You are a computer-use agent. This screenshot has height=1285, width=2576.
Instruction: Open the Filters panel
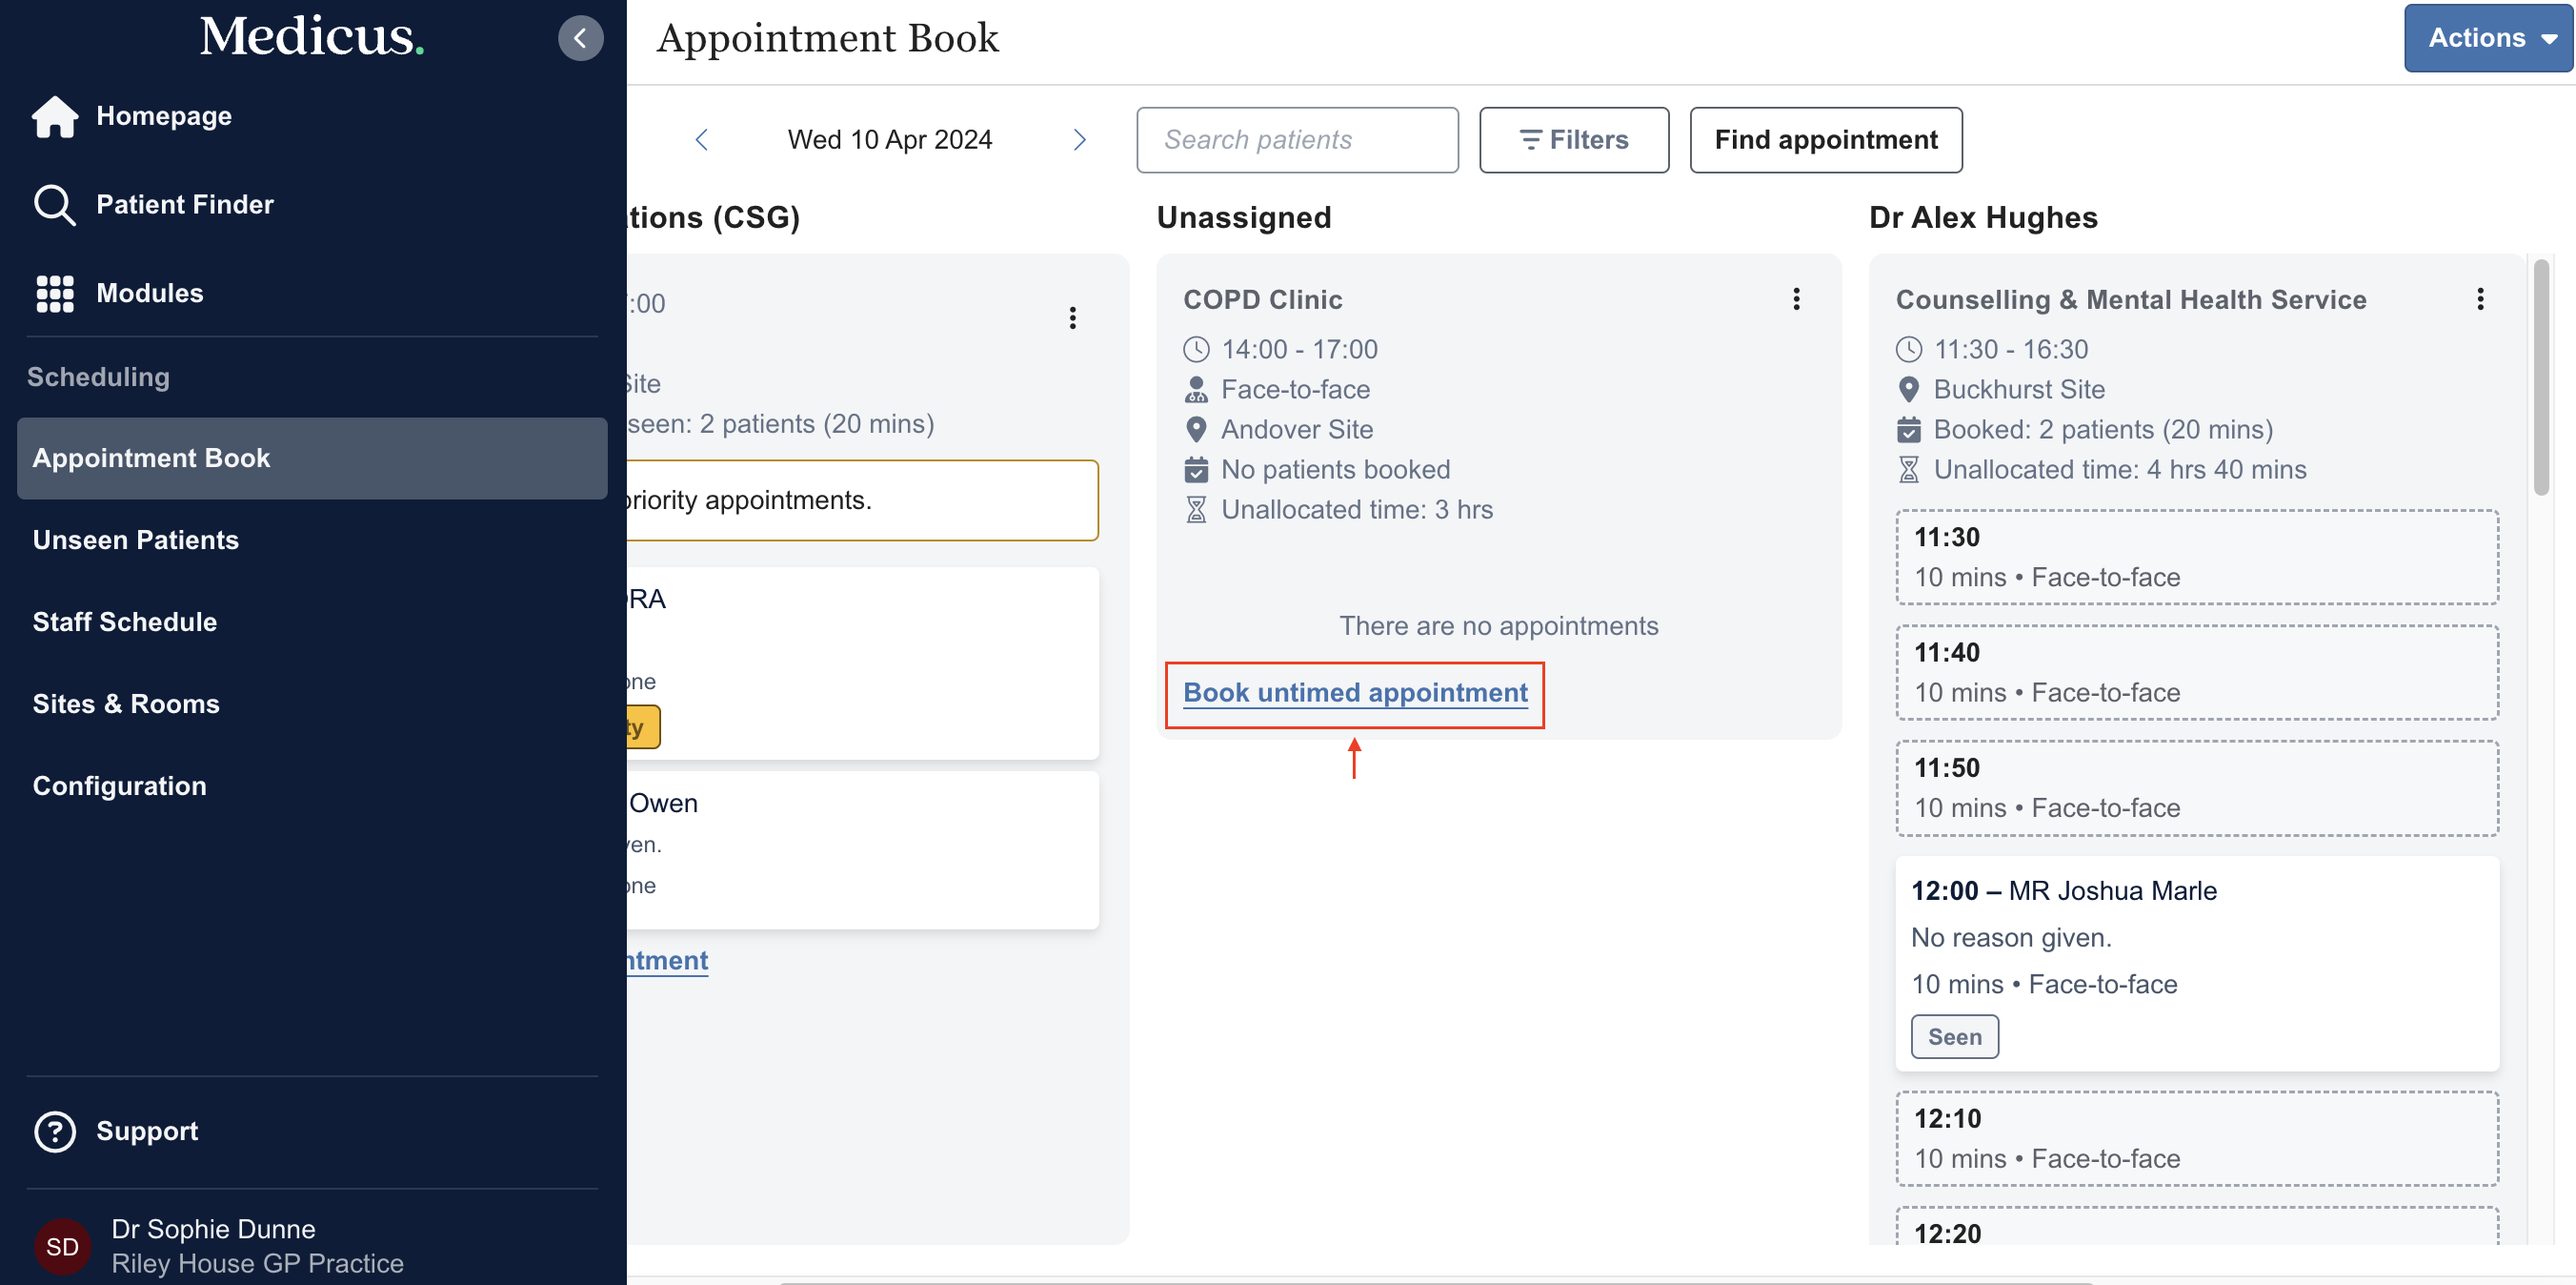click(x=1574, y=140)
